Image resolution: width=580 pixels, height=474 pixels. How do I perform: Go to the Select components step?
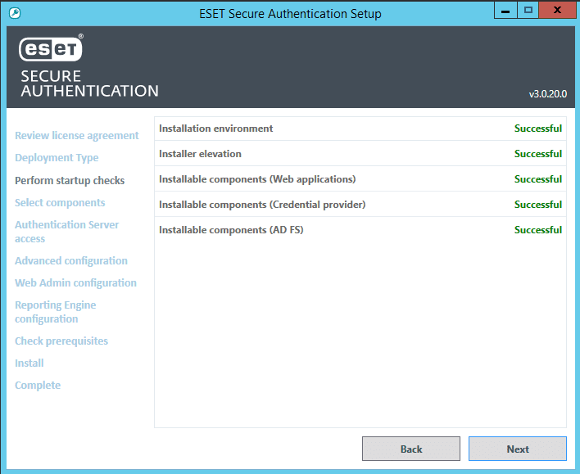(60, 202)
